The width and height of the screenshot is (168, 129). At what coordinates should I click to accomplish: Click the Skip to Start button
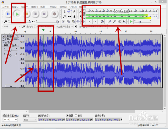click(x=35, y=14)
